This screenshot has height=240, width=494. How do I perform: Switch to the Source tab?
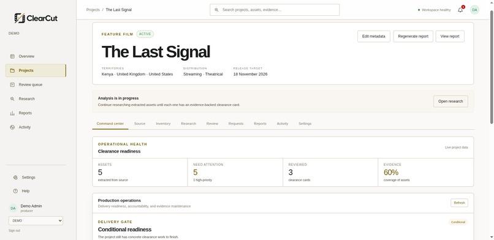click(140, 124)
